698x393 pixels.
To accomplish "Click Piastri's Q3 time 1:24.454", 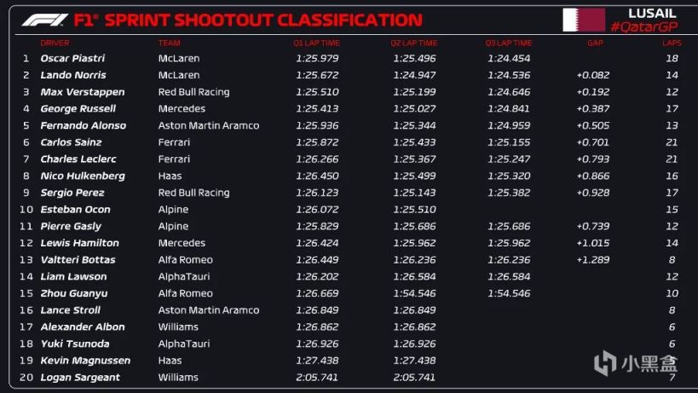I will tap(509, 58).
